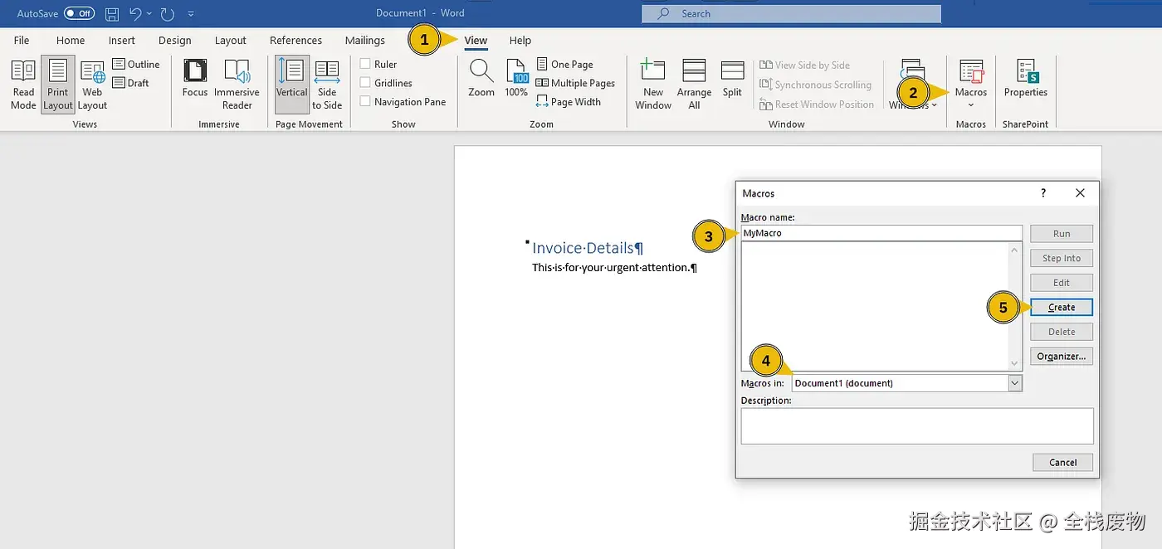Open the References tab
Screen dimensions: 1162x549
[x=295, y=41]
